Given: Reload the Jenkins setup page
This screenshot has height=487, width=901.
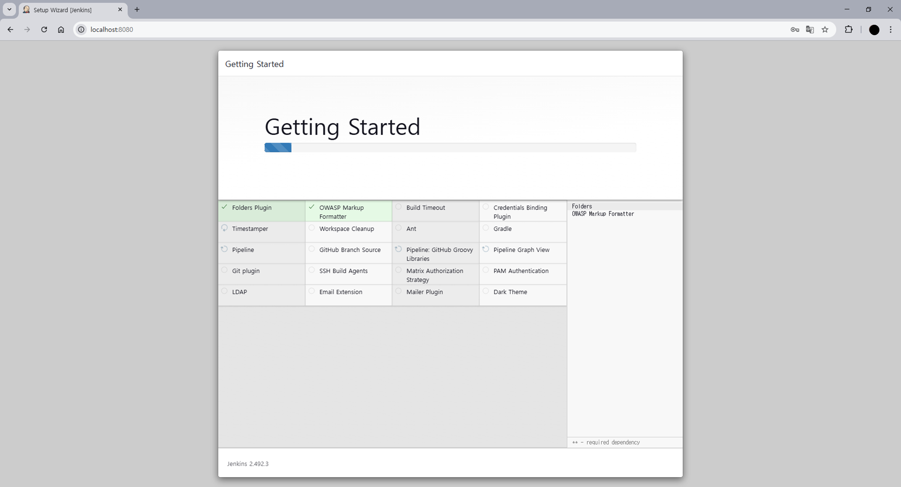Looking at the screenshot, I should click(x=44, y=30).
